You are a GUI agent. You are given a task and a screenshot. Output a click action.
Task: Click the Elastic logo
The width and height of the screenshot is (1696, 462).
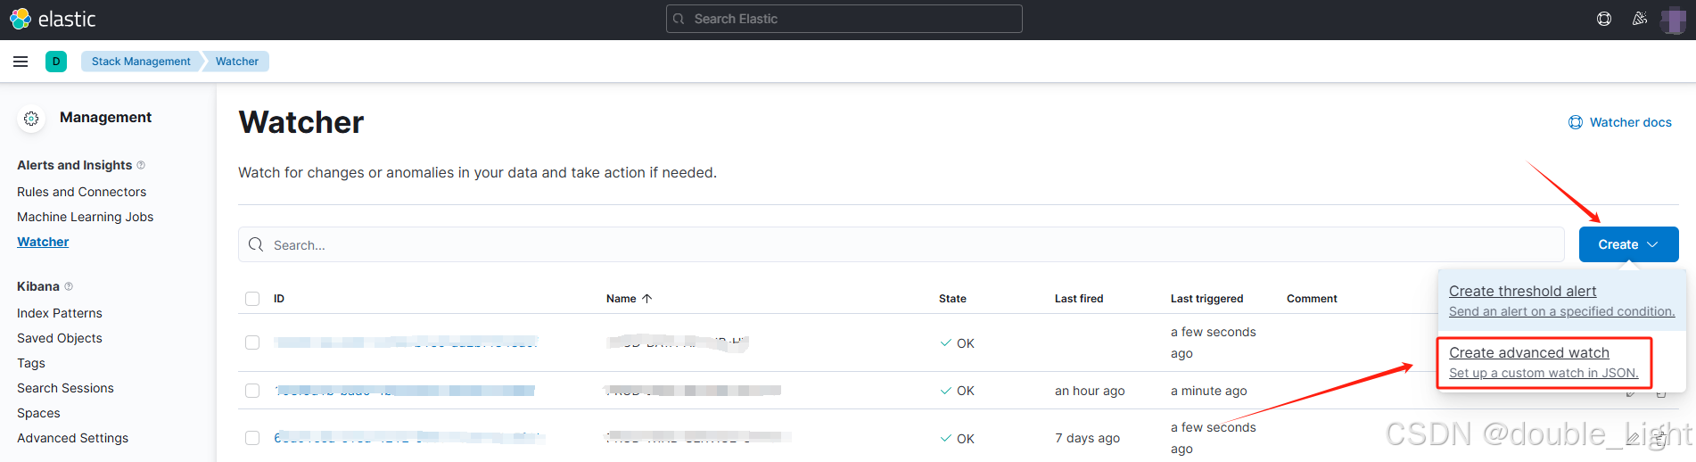tap(53, 19)
